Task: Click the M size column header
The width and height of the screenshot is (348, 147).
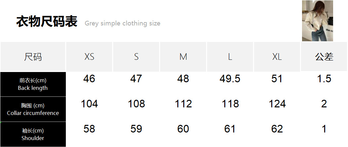Action: (x=183, y=57)
